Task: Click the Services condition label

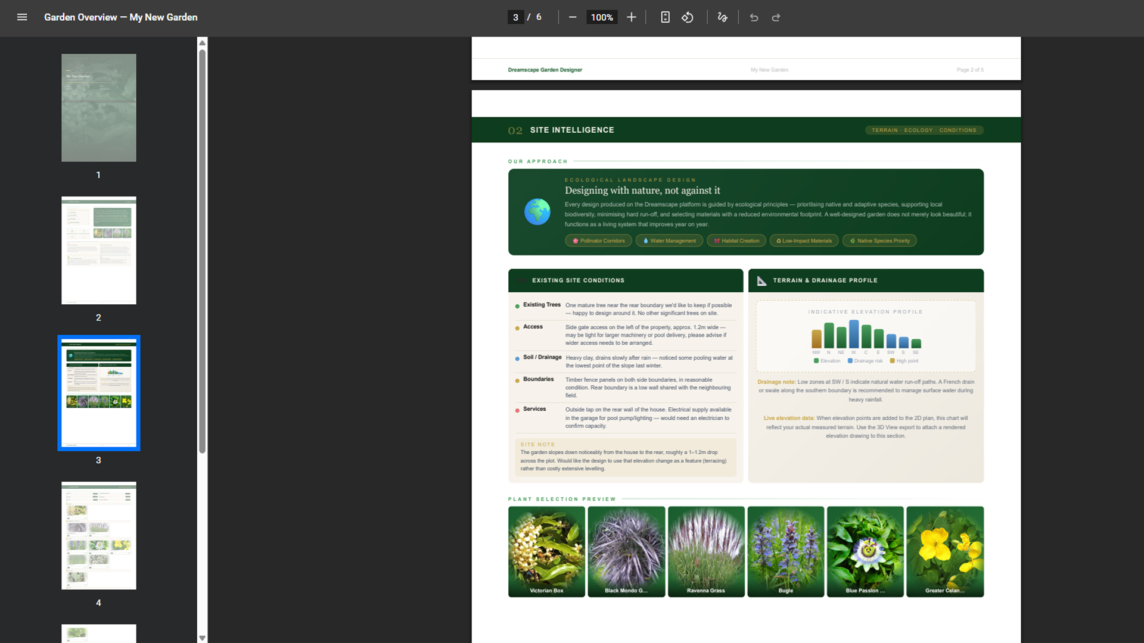Action: click(x=534, y=409)
